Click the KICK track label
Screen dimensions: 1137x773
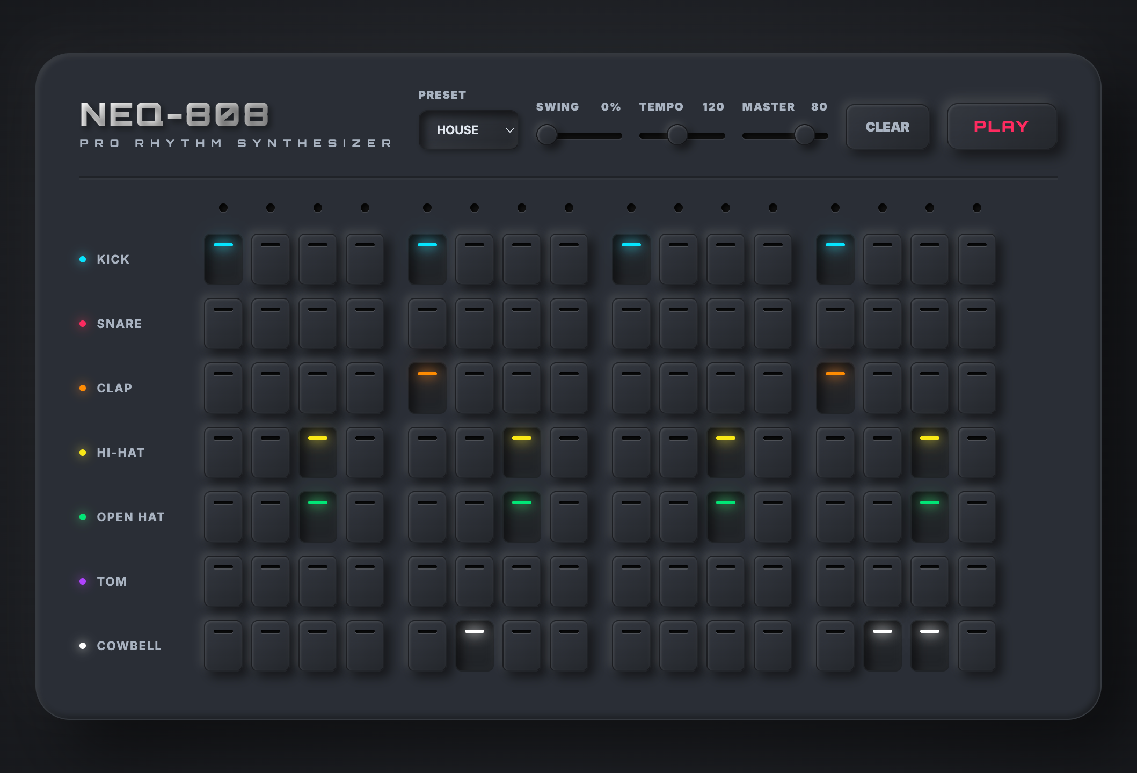point(113,259)
